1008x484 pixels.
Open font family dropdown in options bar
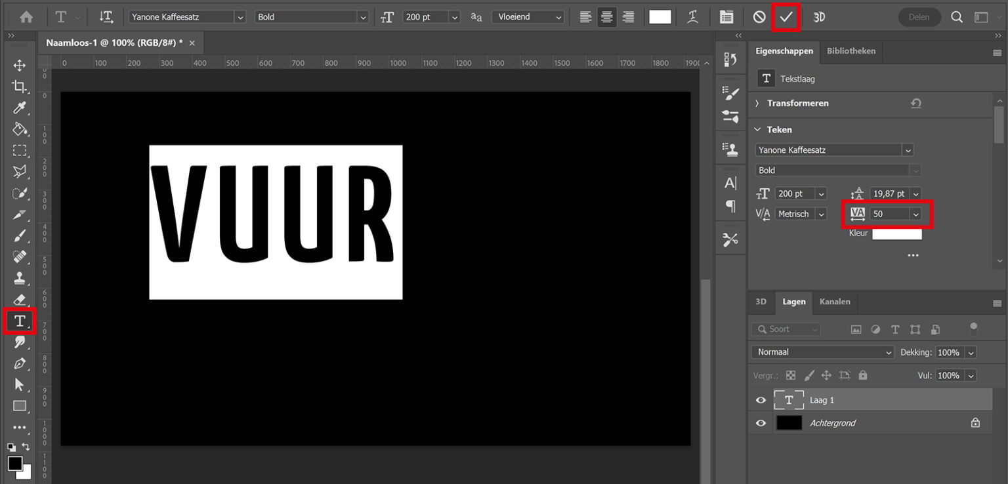(x=240, y=17)
